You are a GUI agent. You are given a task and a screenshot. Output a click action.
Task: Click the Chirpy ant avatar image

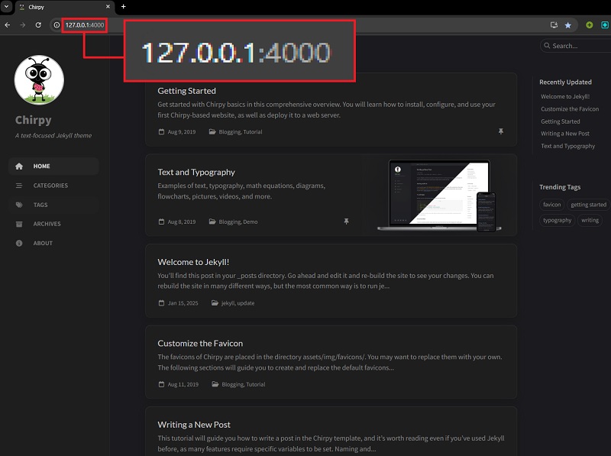[39, 80]
